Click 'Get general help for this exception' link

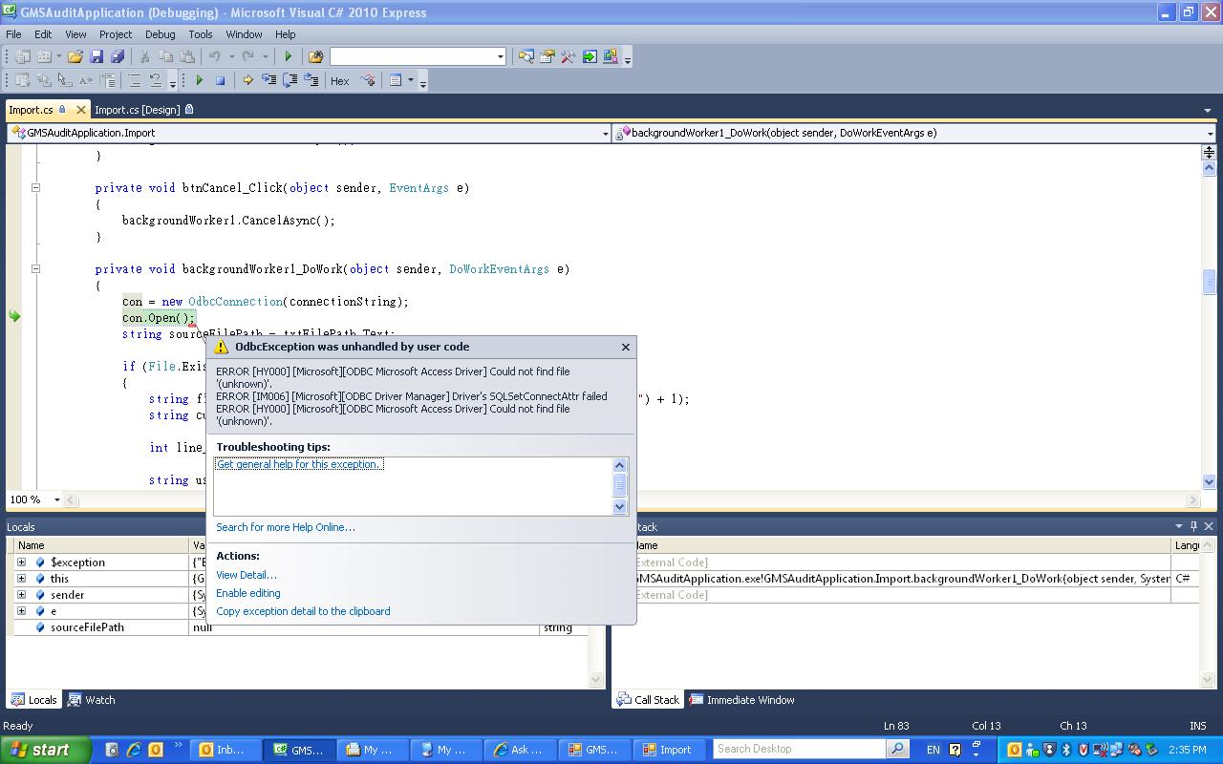pyautogui.click(x=299, y=464)
